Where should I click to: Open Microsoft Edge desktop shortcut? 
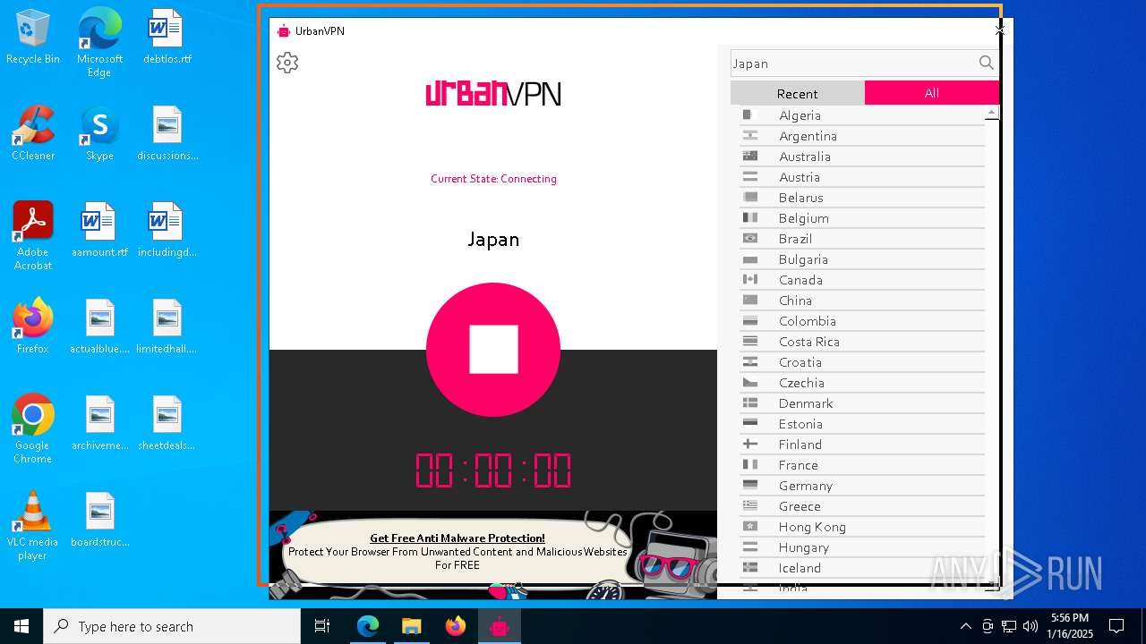point(99,43)
